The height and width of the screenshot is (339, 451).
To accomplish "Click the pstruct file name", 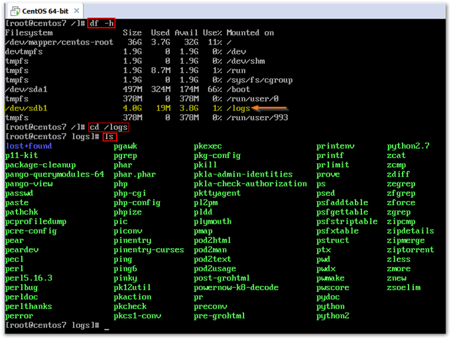I will (333, 240).
